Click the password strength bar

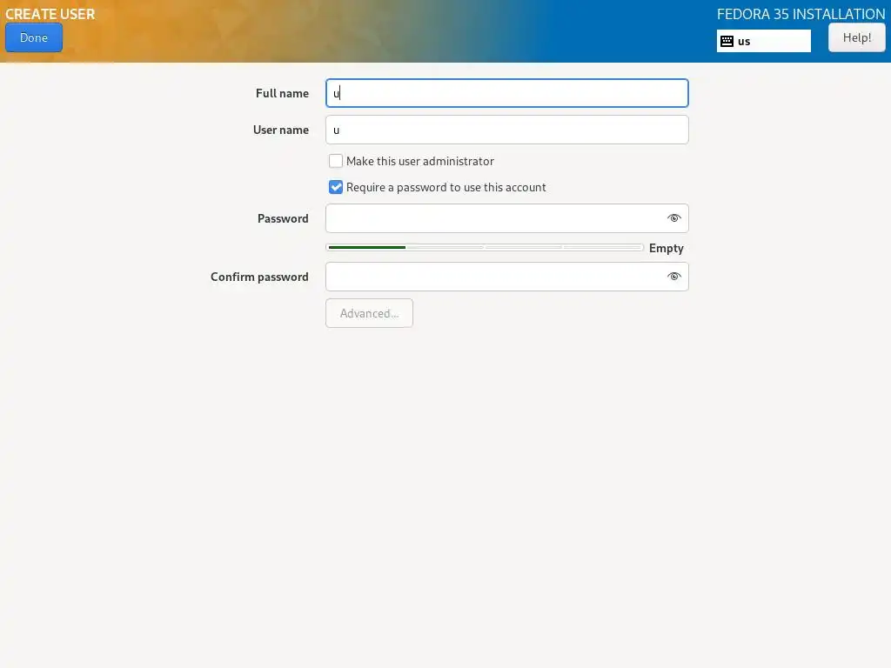click(484, 248)
